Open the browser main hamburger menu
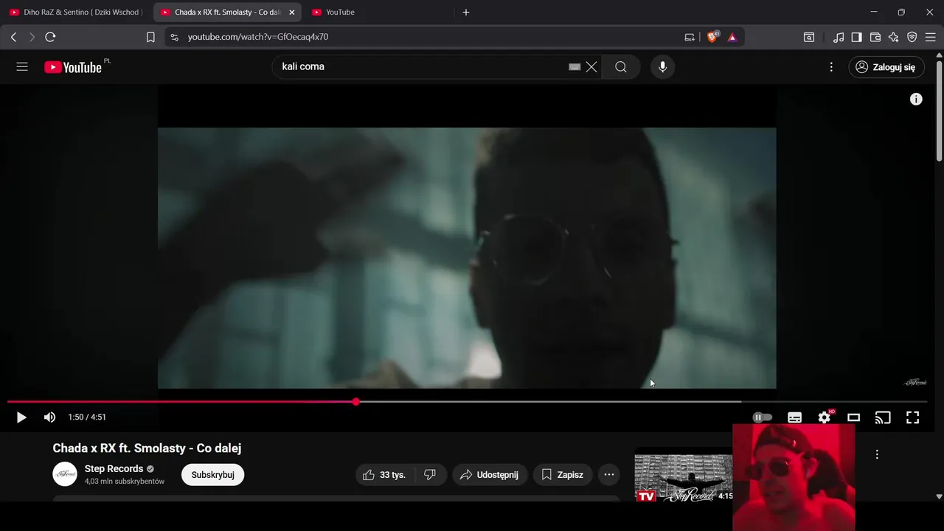This screenshot has width=944, height=531. (x=930, y=37)
